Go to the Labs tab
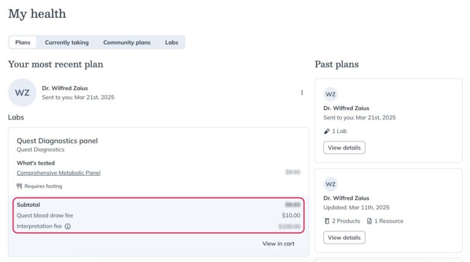470x262 pixels. point(171,42)
